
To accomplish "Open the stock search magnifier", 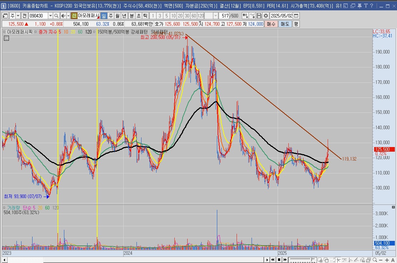I will [56, 16].
